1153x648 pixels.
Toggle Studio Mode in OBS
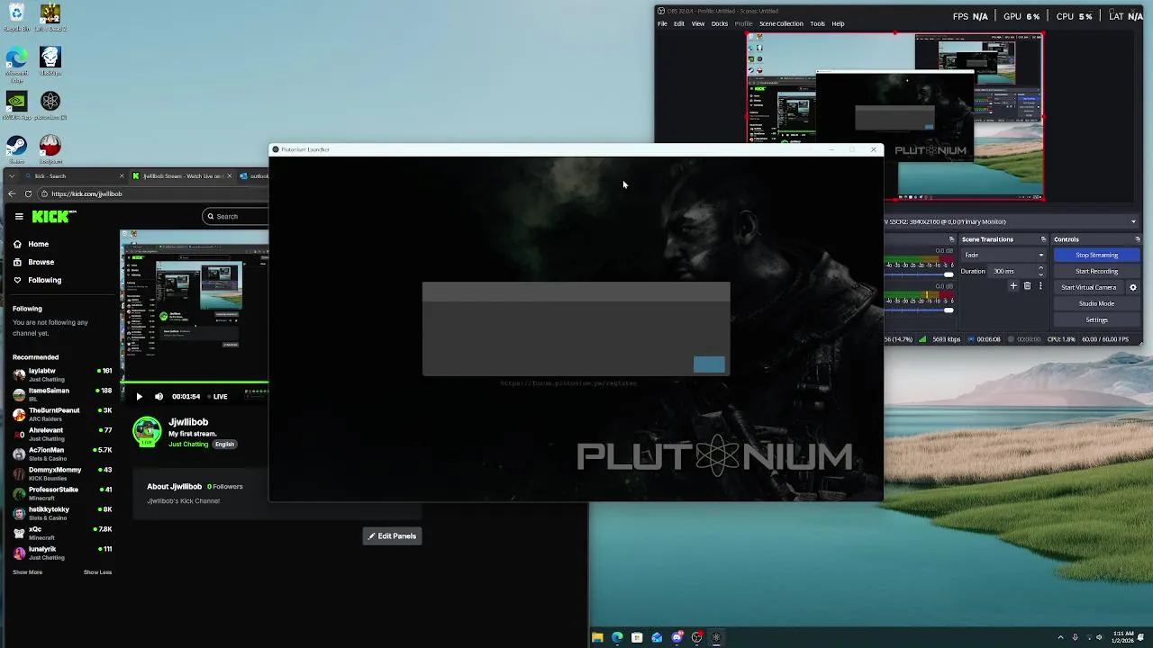[1096, 303]
